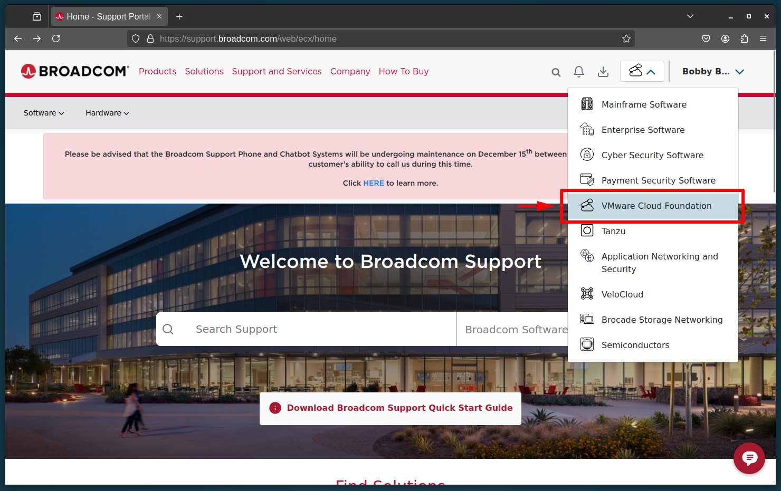Image resolution: width=781 pixels, height=491 pixels.
Task: Open site security lock info
Action: click(150, 38)
